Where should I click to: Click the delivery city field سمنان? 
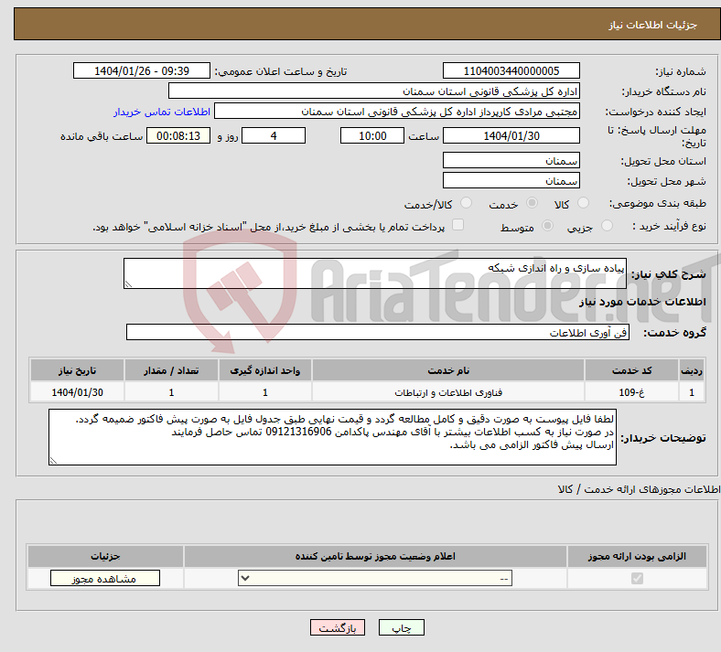pos(511,180)
